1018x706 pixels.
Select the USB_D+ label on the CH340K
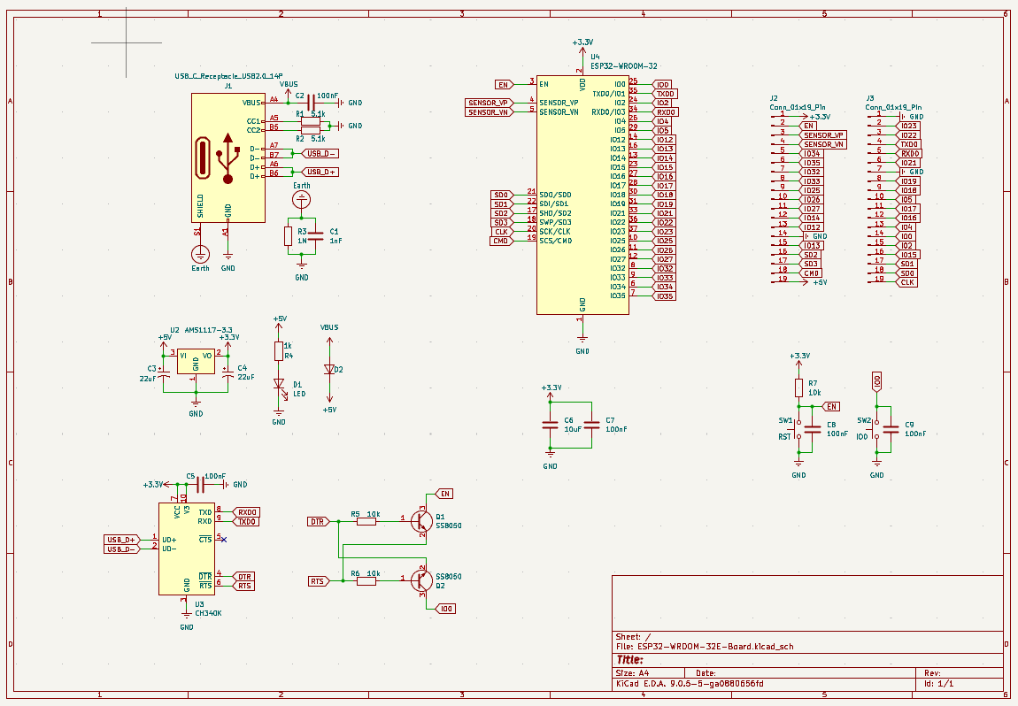tap(120, 539)
